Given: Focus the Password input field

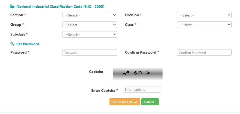Looking at the screenshot, I should pyautogui.click(x=90, y=53).
